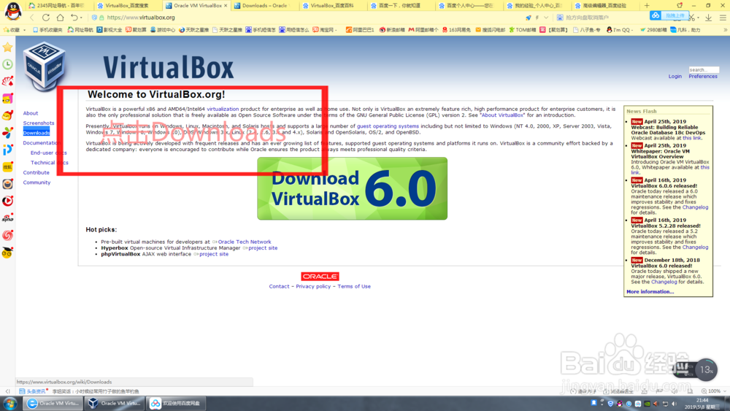This screenshot has height=411, width=730.
Task: Open the Community sidebar link
Action: [36, 183]
